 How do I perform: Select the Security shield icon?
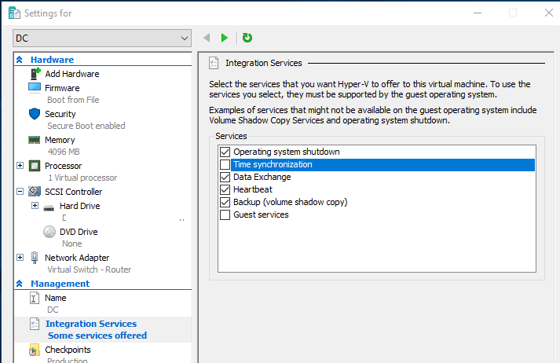click(35, 114)
